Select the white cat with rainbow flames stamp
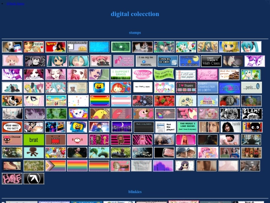This screenshot has height=203, width=270. (78, 114)
